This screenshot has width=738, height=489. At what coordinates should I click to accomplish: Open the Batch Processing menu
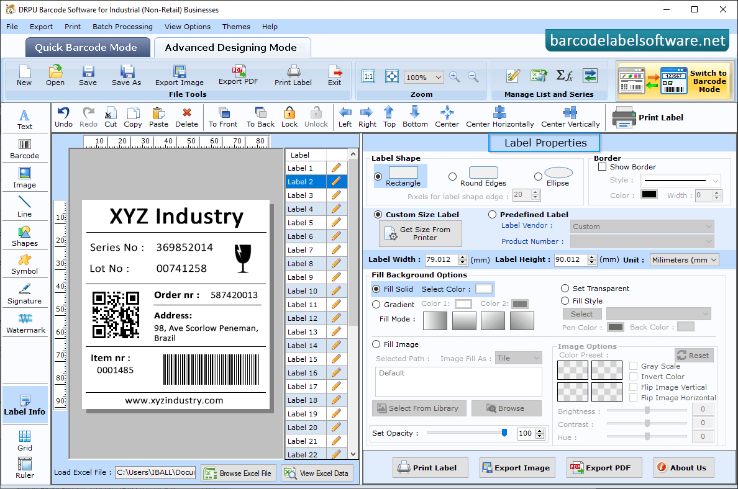[x=122, y=27]
